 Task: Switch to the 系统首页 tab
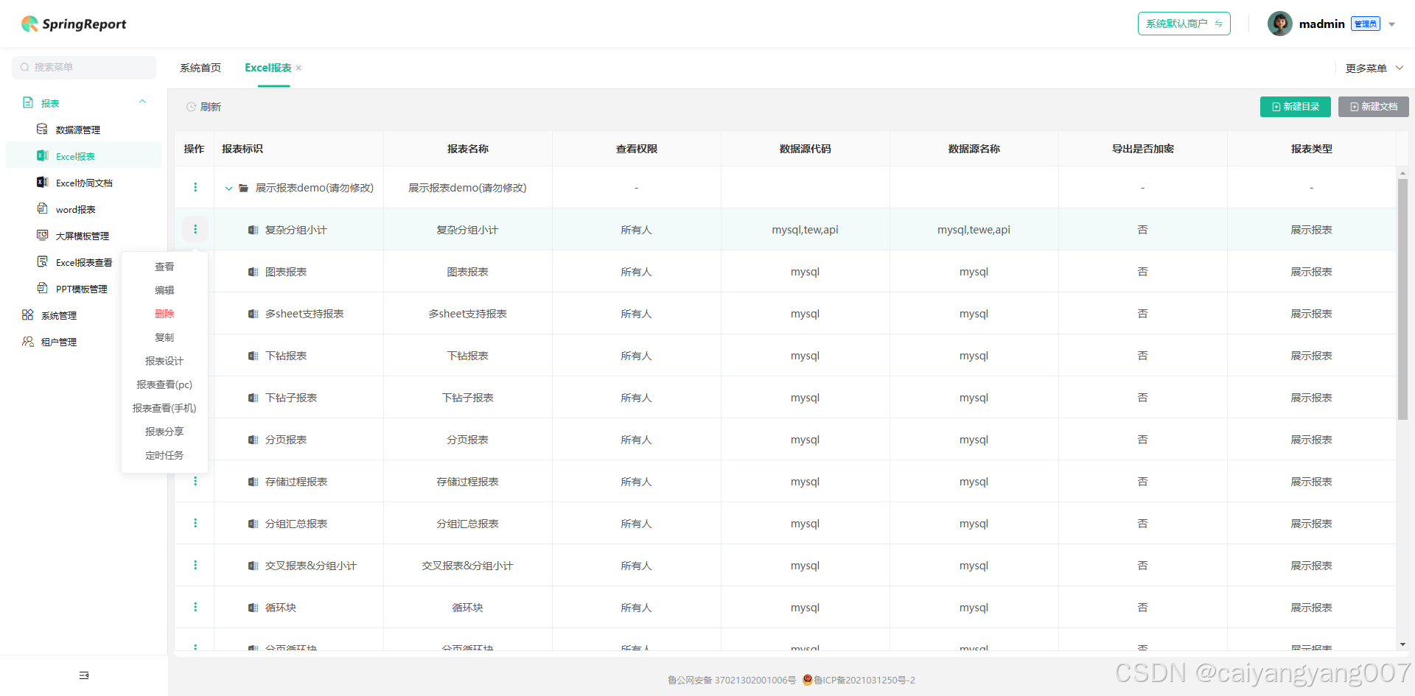point(200,67)
